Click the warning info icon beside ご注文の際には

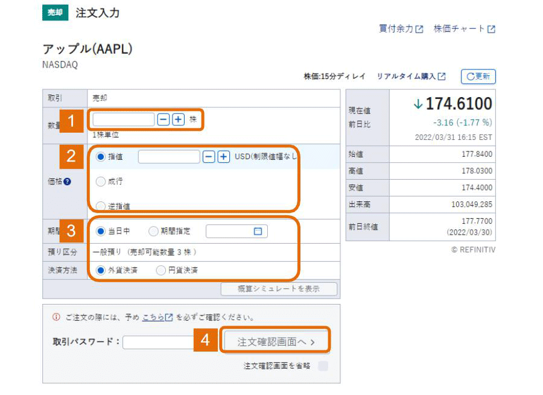coord(56,317)
